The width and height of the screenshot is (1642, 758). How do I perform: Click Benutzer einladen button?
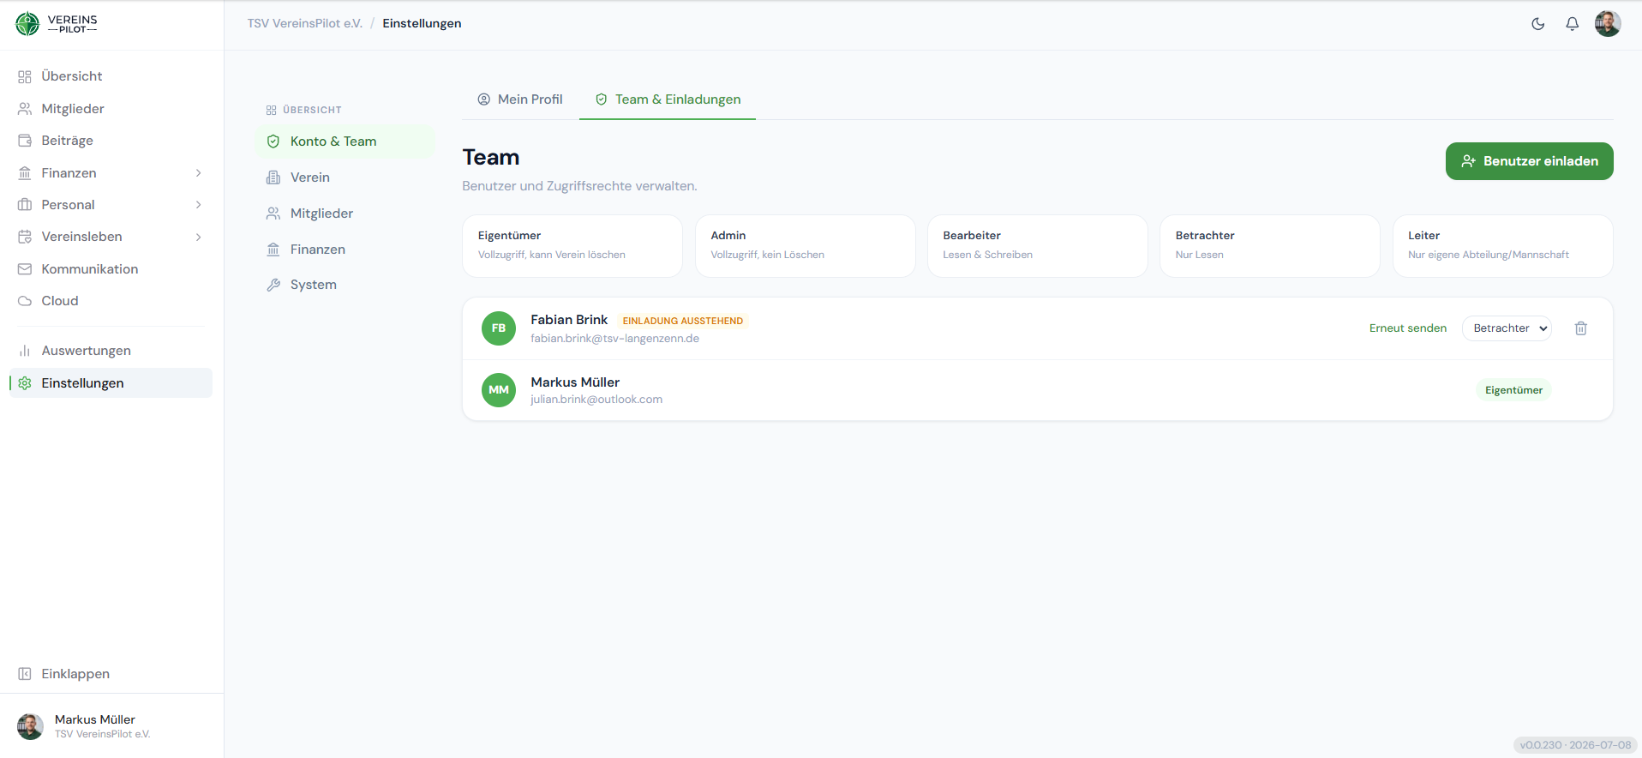[1530, 161]
